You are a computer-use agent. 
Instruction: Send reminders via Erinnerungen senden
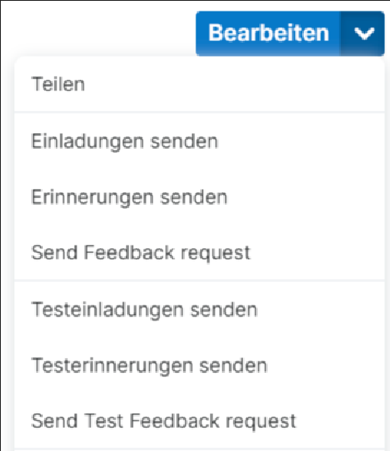(200, 197)
